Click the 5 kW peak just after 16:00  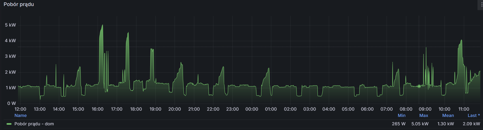coord(102,26)
